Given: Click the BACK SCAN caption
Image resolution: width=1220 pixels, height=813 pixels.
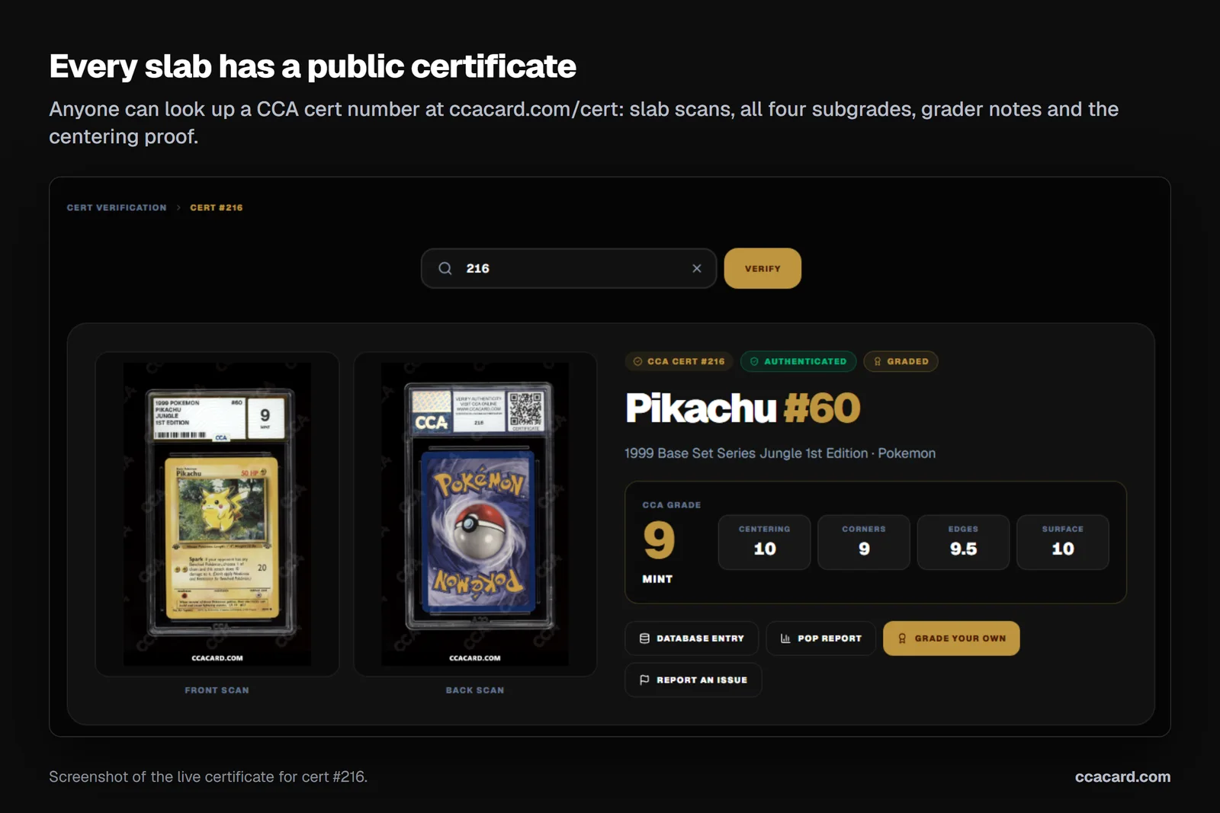Looking at the screenshot, I should coord(475,690).
